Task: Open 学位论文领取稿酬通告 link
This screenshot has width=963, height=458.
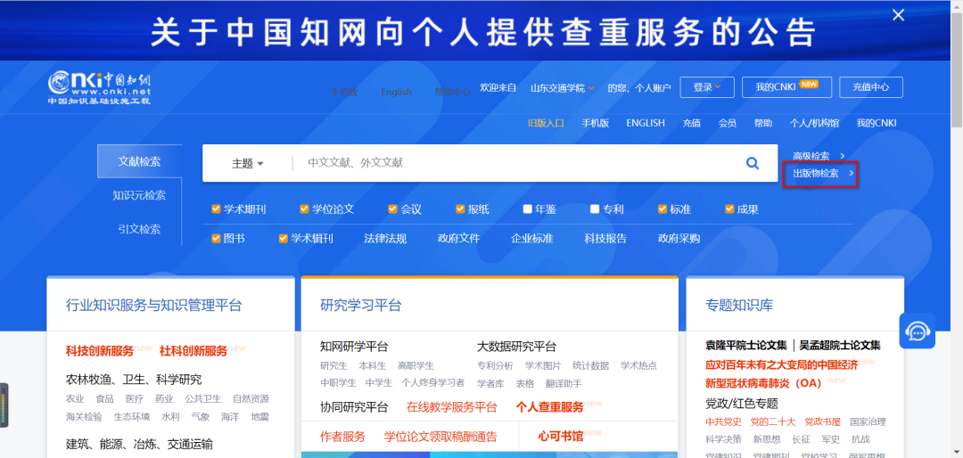Action: click(441, 437)
